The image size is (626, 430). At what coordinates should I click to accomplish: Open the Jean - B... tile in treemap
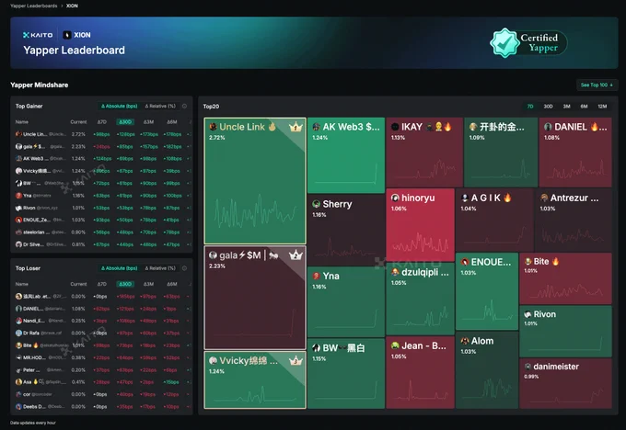(x=421, y=372)
